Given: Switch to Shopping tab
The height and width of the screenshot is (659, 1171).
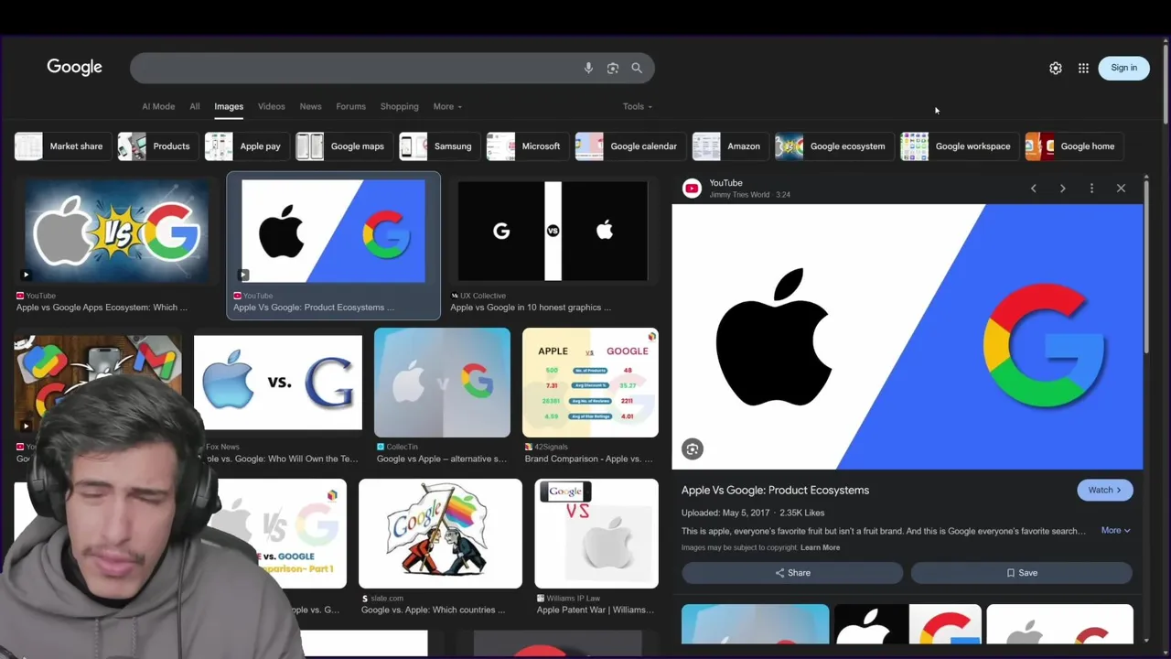Looking at the screenshot, I should click(400, 106).
